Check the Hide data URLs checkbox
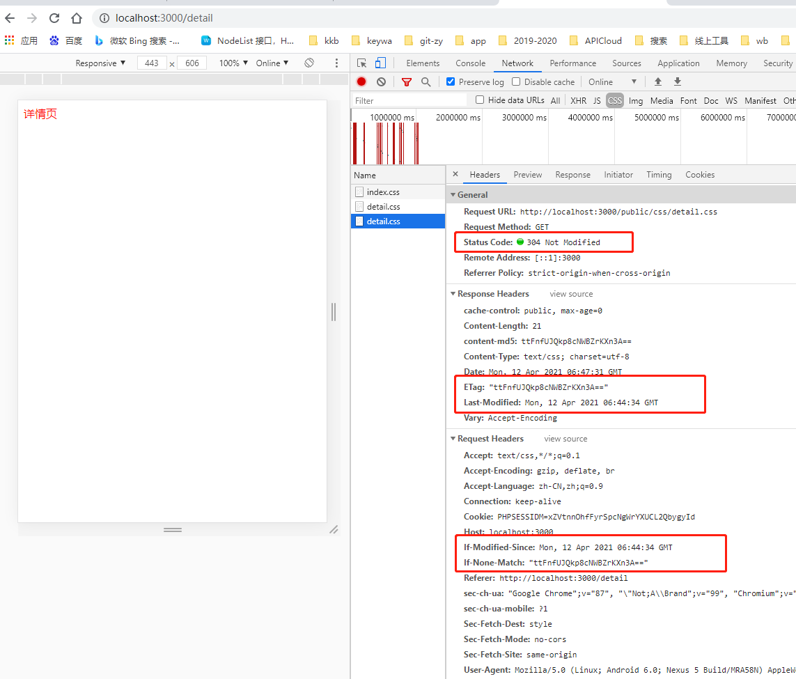The height and width of the screenshot is (679, 796). pyautogui.click(x=480, y=100)
